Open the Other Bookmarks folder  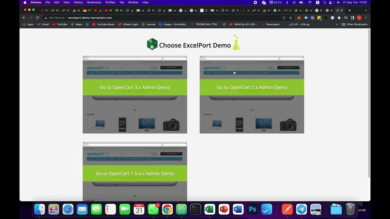[x=355, y=24]
